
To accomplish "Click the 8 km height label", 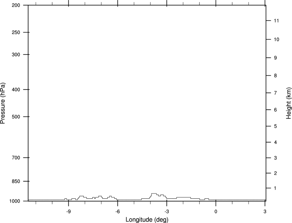I will 276,75.
